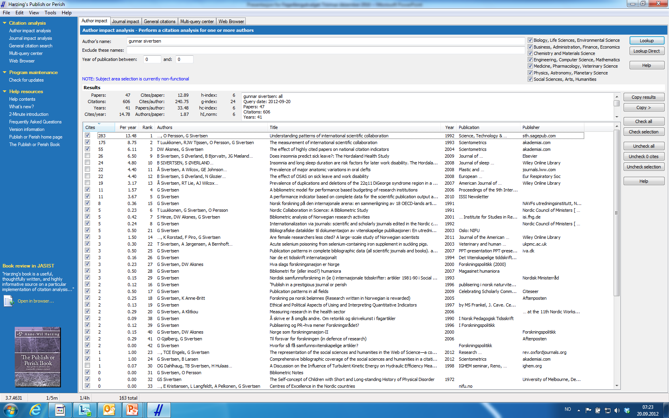Open the Tools menu
This screenshot has height=418, width=669.
pyautogui.click(x=50, y=13)
